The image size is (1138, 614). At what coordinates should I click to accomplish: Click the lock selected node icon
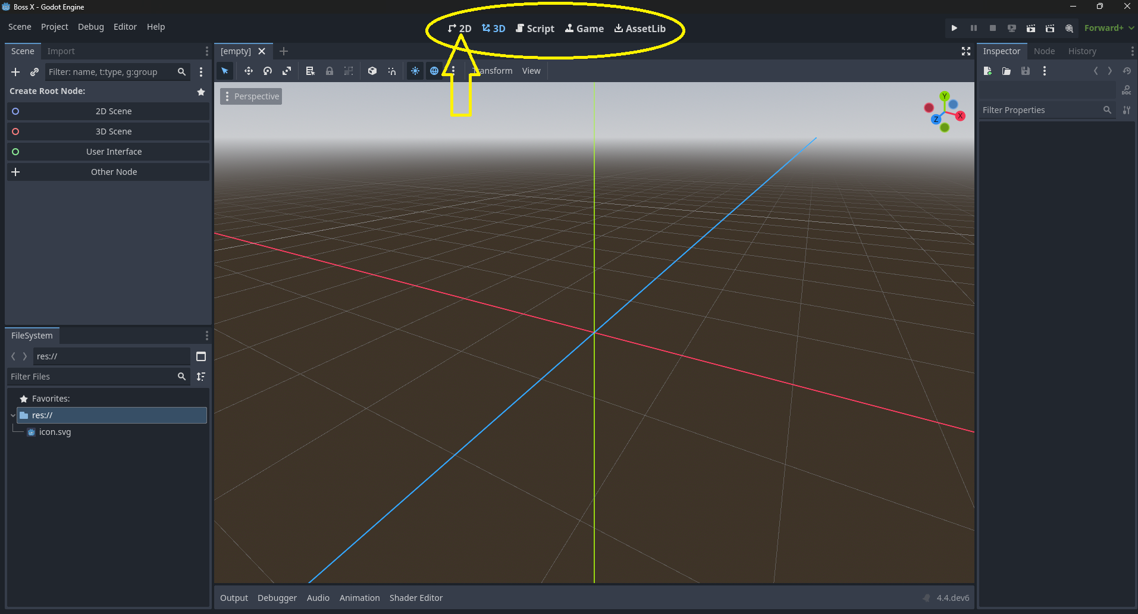[329, 71]
